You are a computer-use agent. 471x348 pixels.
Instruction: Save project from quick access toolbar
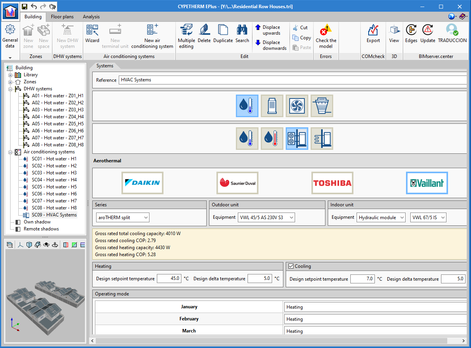tap(25, 6)
